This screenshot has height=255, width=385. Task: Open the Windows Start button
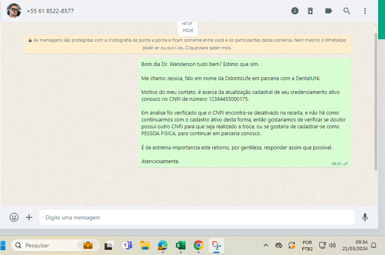click(2, 245)
